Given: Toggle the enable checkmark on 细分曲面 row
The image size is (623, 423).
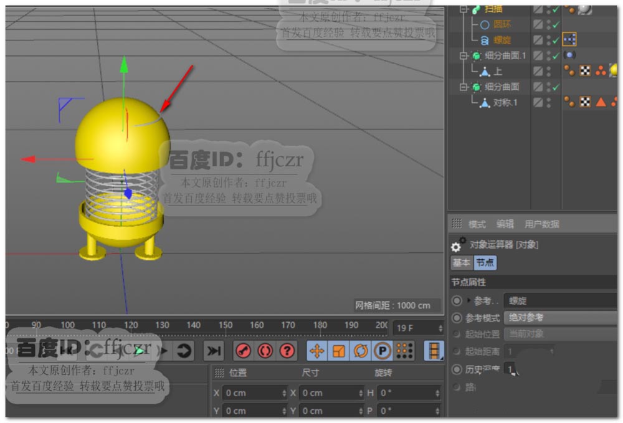Looking at the screenshot, I should click(x=556, y=87).
